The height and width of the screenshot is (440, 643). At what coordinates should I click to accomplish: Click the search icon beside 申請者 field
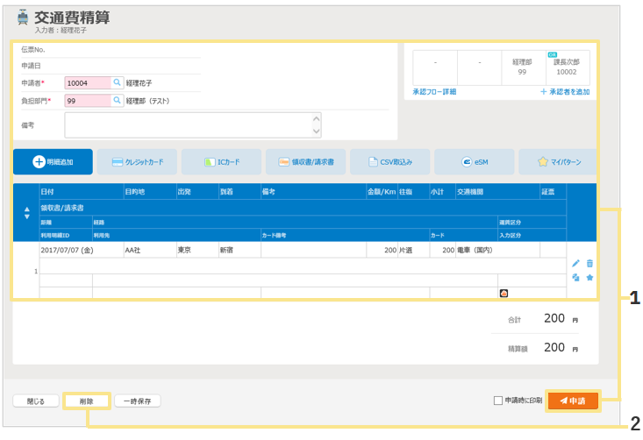point(117,82)
